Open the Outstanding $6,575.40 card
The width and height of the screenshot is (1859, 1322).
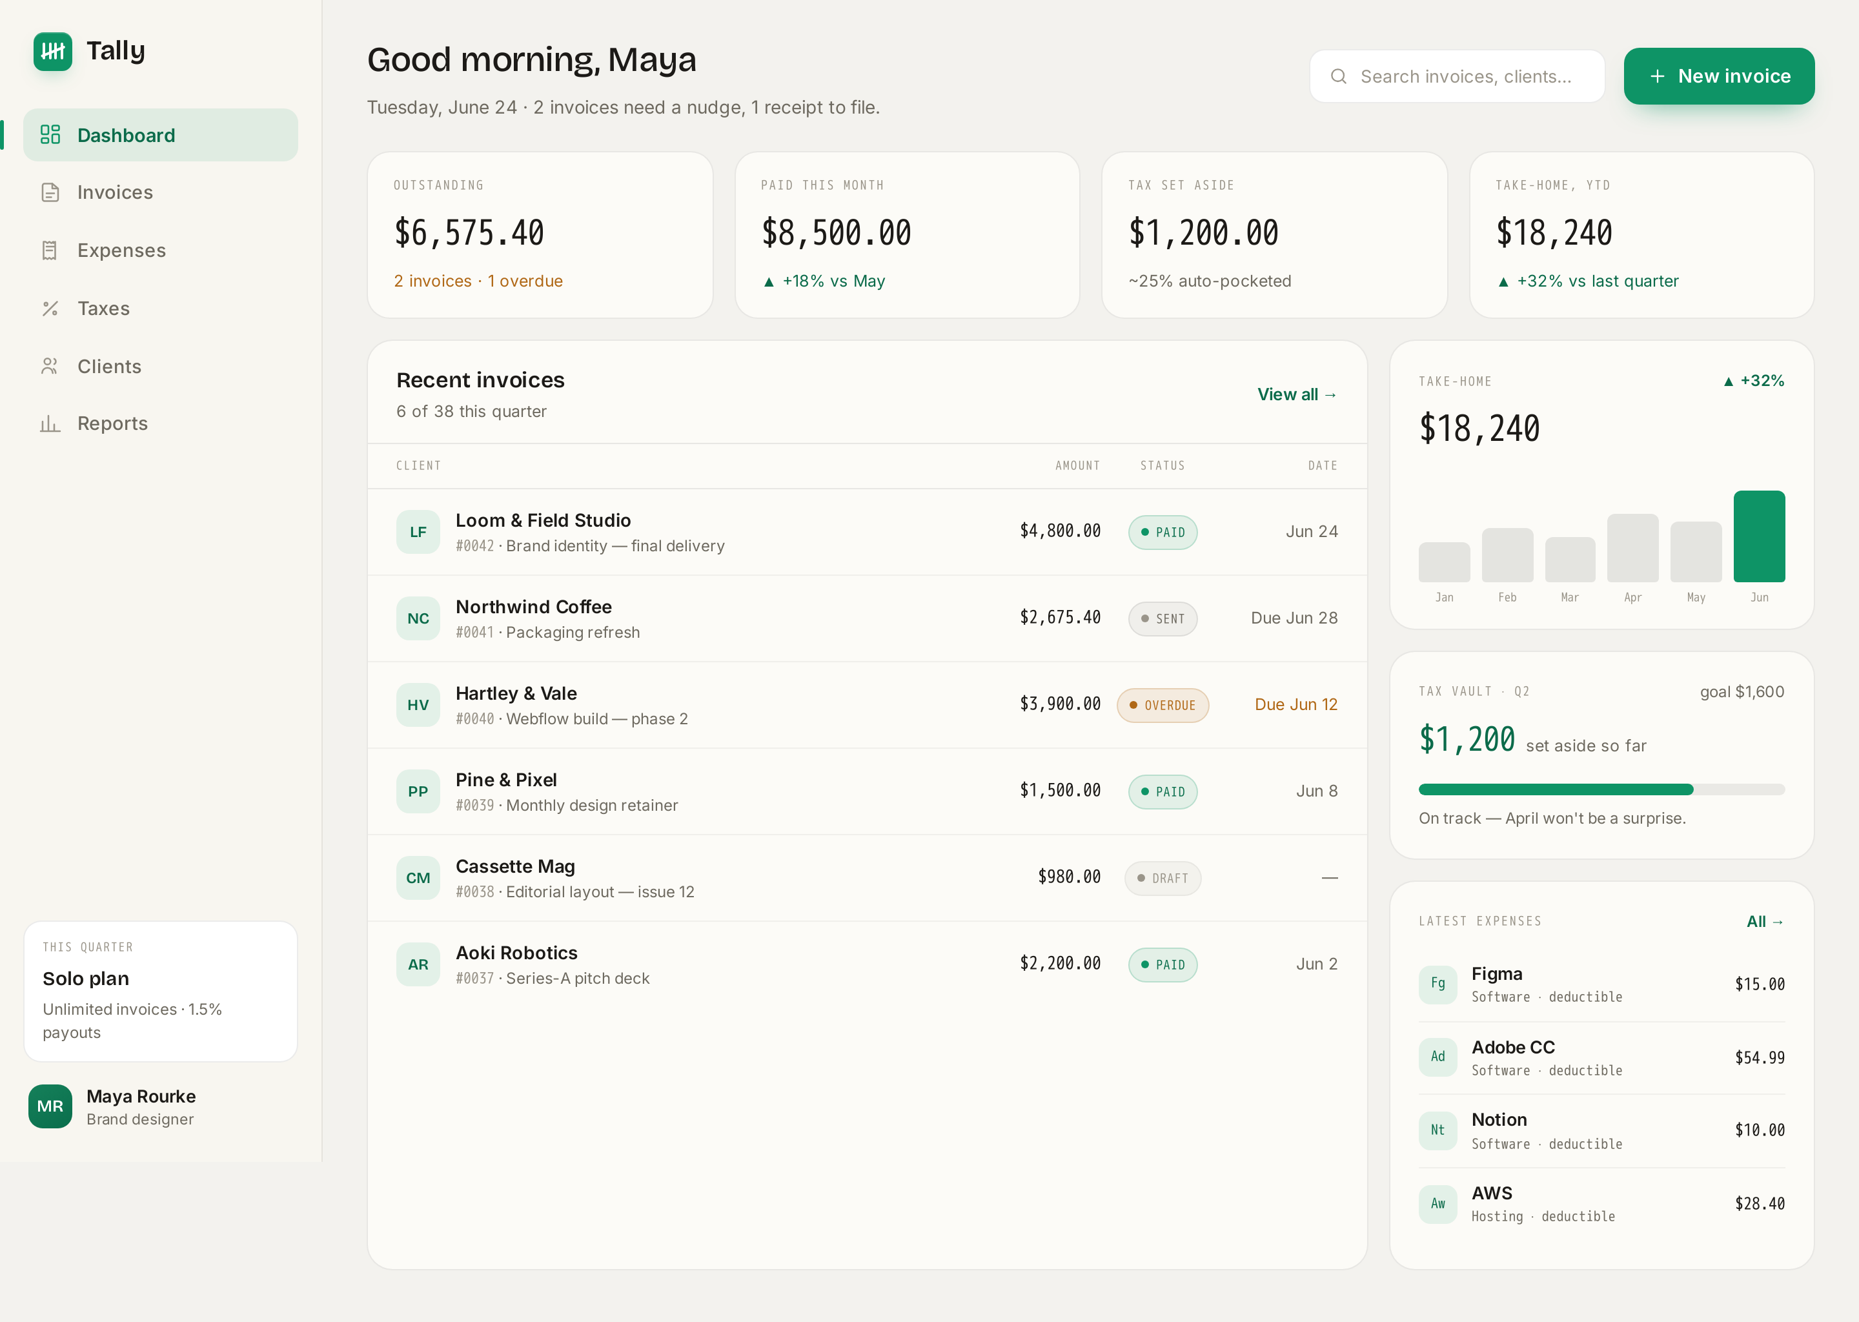(x=540, y=234)
